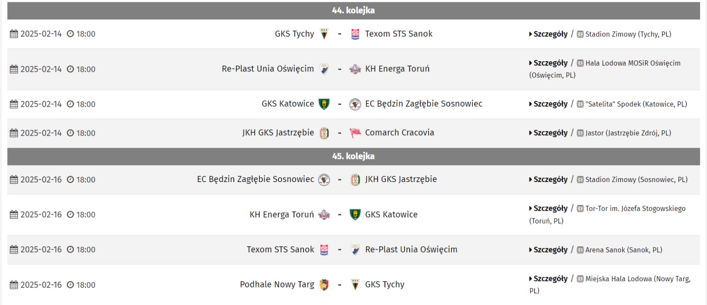Click the Podhale Nowy Targ crest
Viewport: 707px width, 305px height.
pyautogui.click(x=324, y=285)
